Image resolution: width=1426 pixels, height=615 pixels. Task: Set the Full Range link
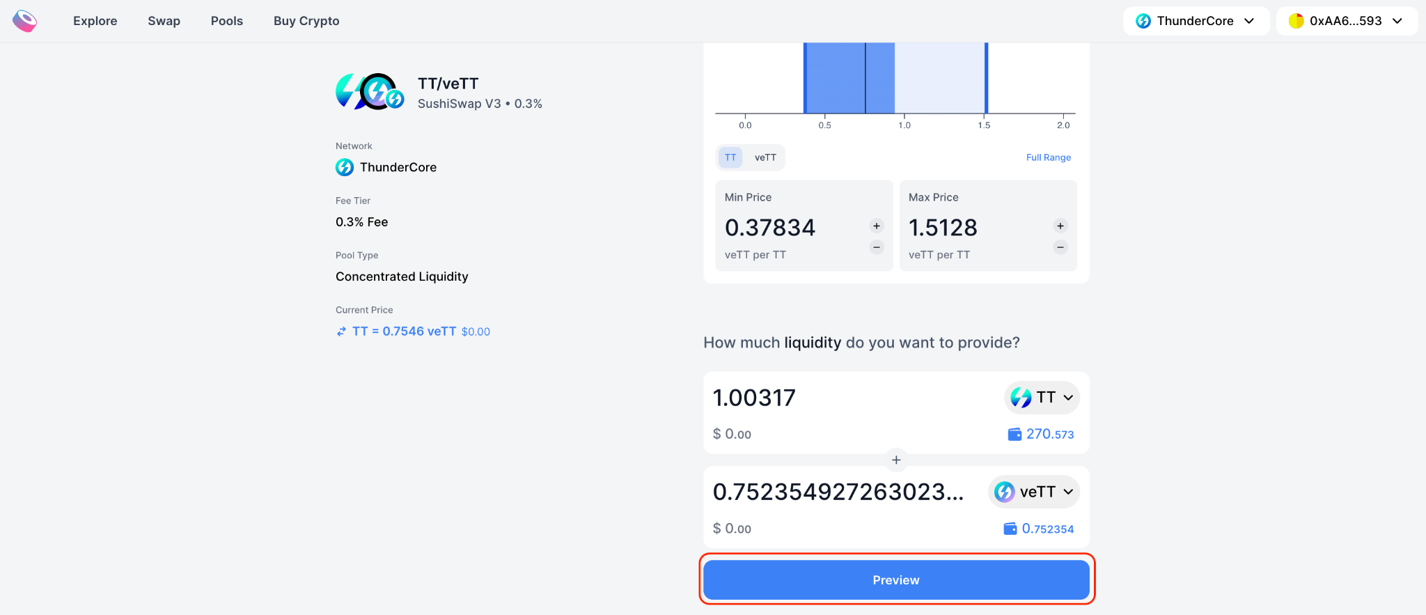pos(1049,157)
